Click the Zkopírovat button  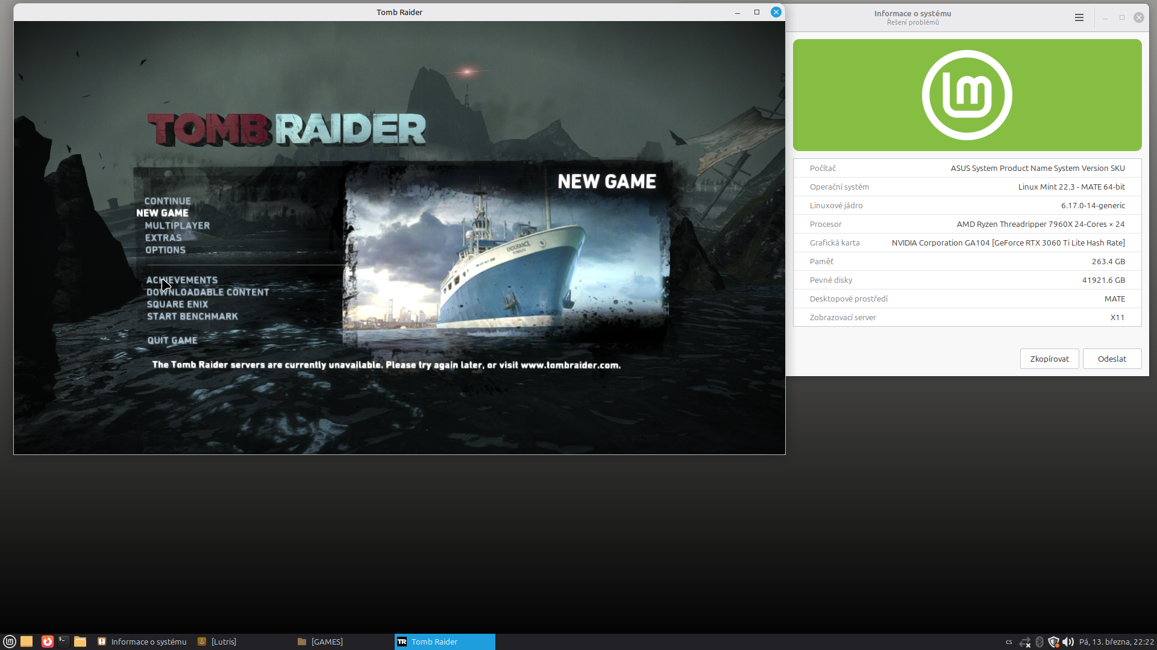1049,359
